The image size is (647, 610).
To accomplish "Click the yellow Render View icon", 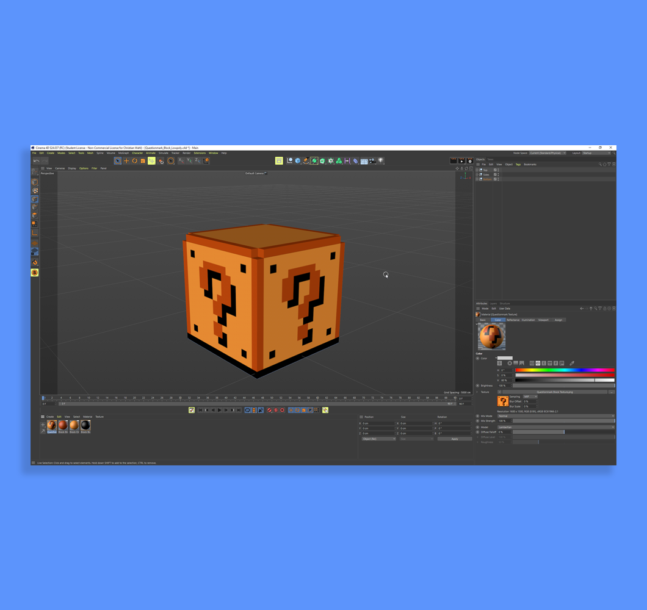I will click(279, 161).
